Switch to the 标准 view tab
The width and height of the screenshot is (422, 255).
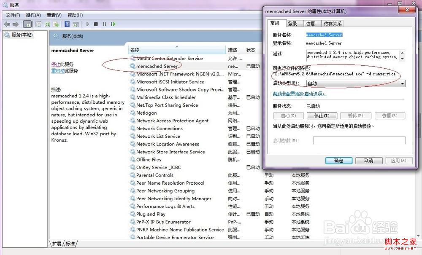tap(70, 244)
